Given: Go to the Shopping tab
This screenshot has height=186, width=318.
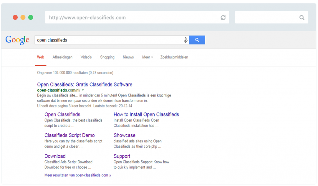Looking at the screenshot, I should pyautogui.click(x=107, y=57).
